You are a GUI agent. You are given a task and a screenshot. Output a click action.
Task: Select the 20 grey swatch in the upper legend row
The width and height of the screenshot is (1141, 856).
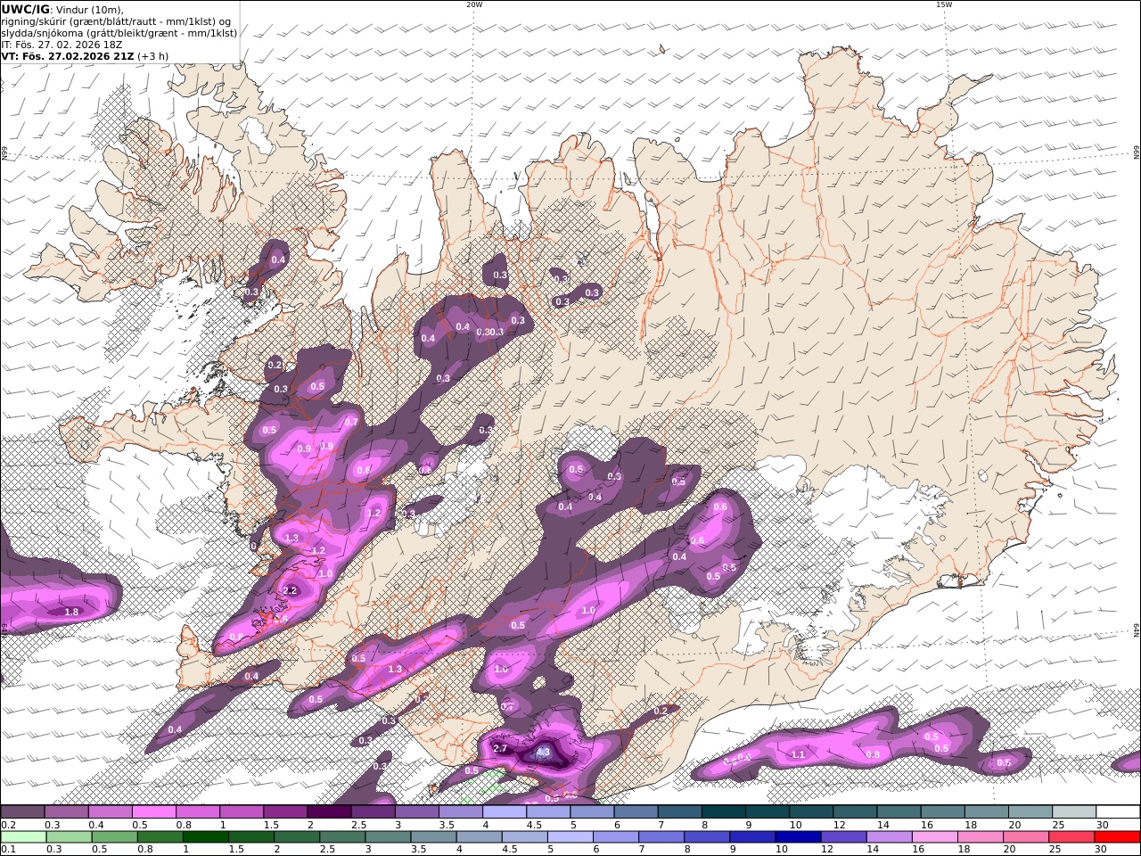pyautogui.click(x=1030, y=812)
